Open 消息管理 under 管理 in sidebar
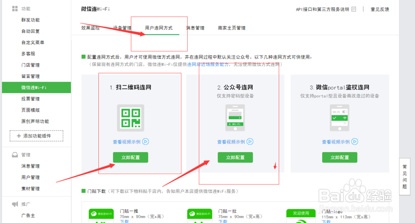The width and height of the screenshot is (415, 223). click(x=30, y=166)
